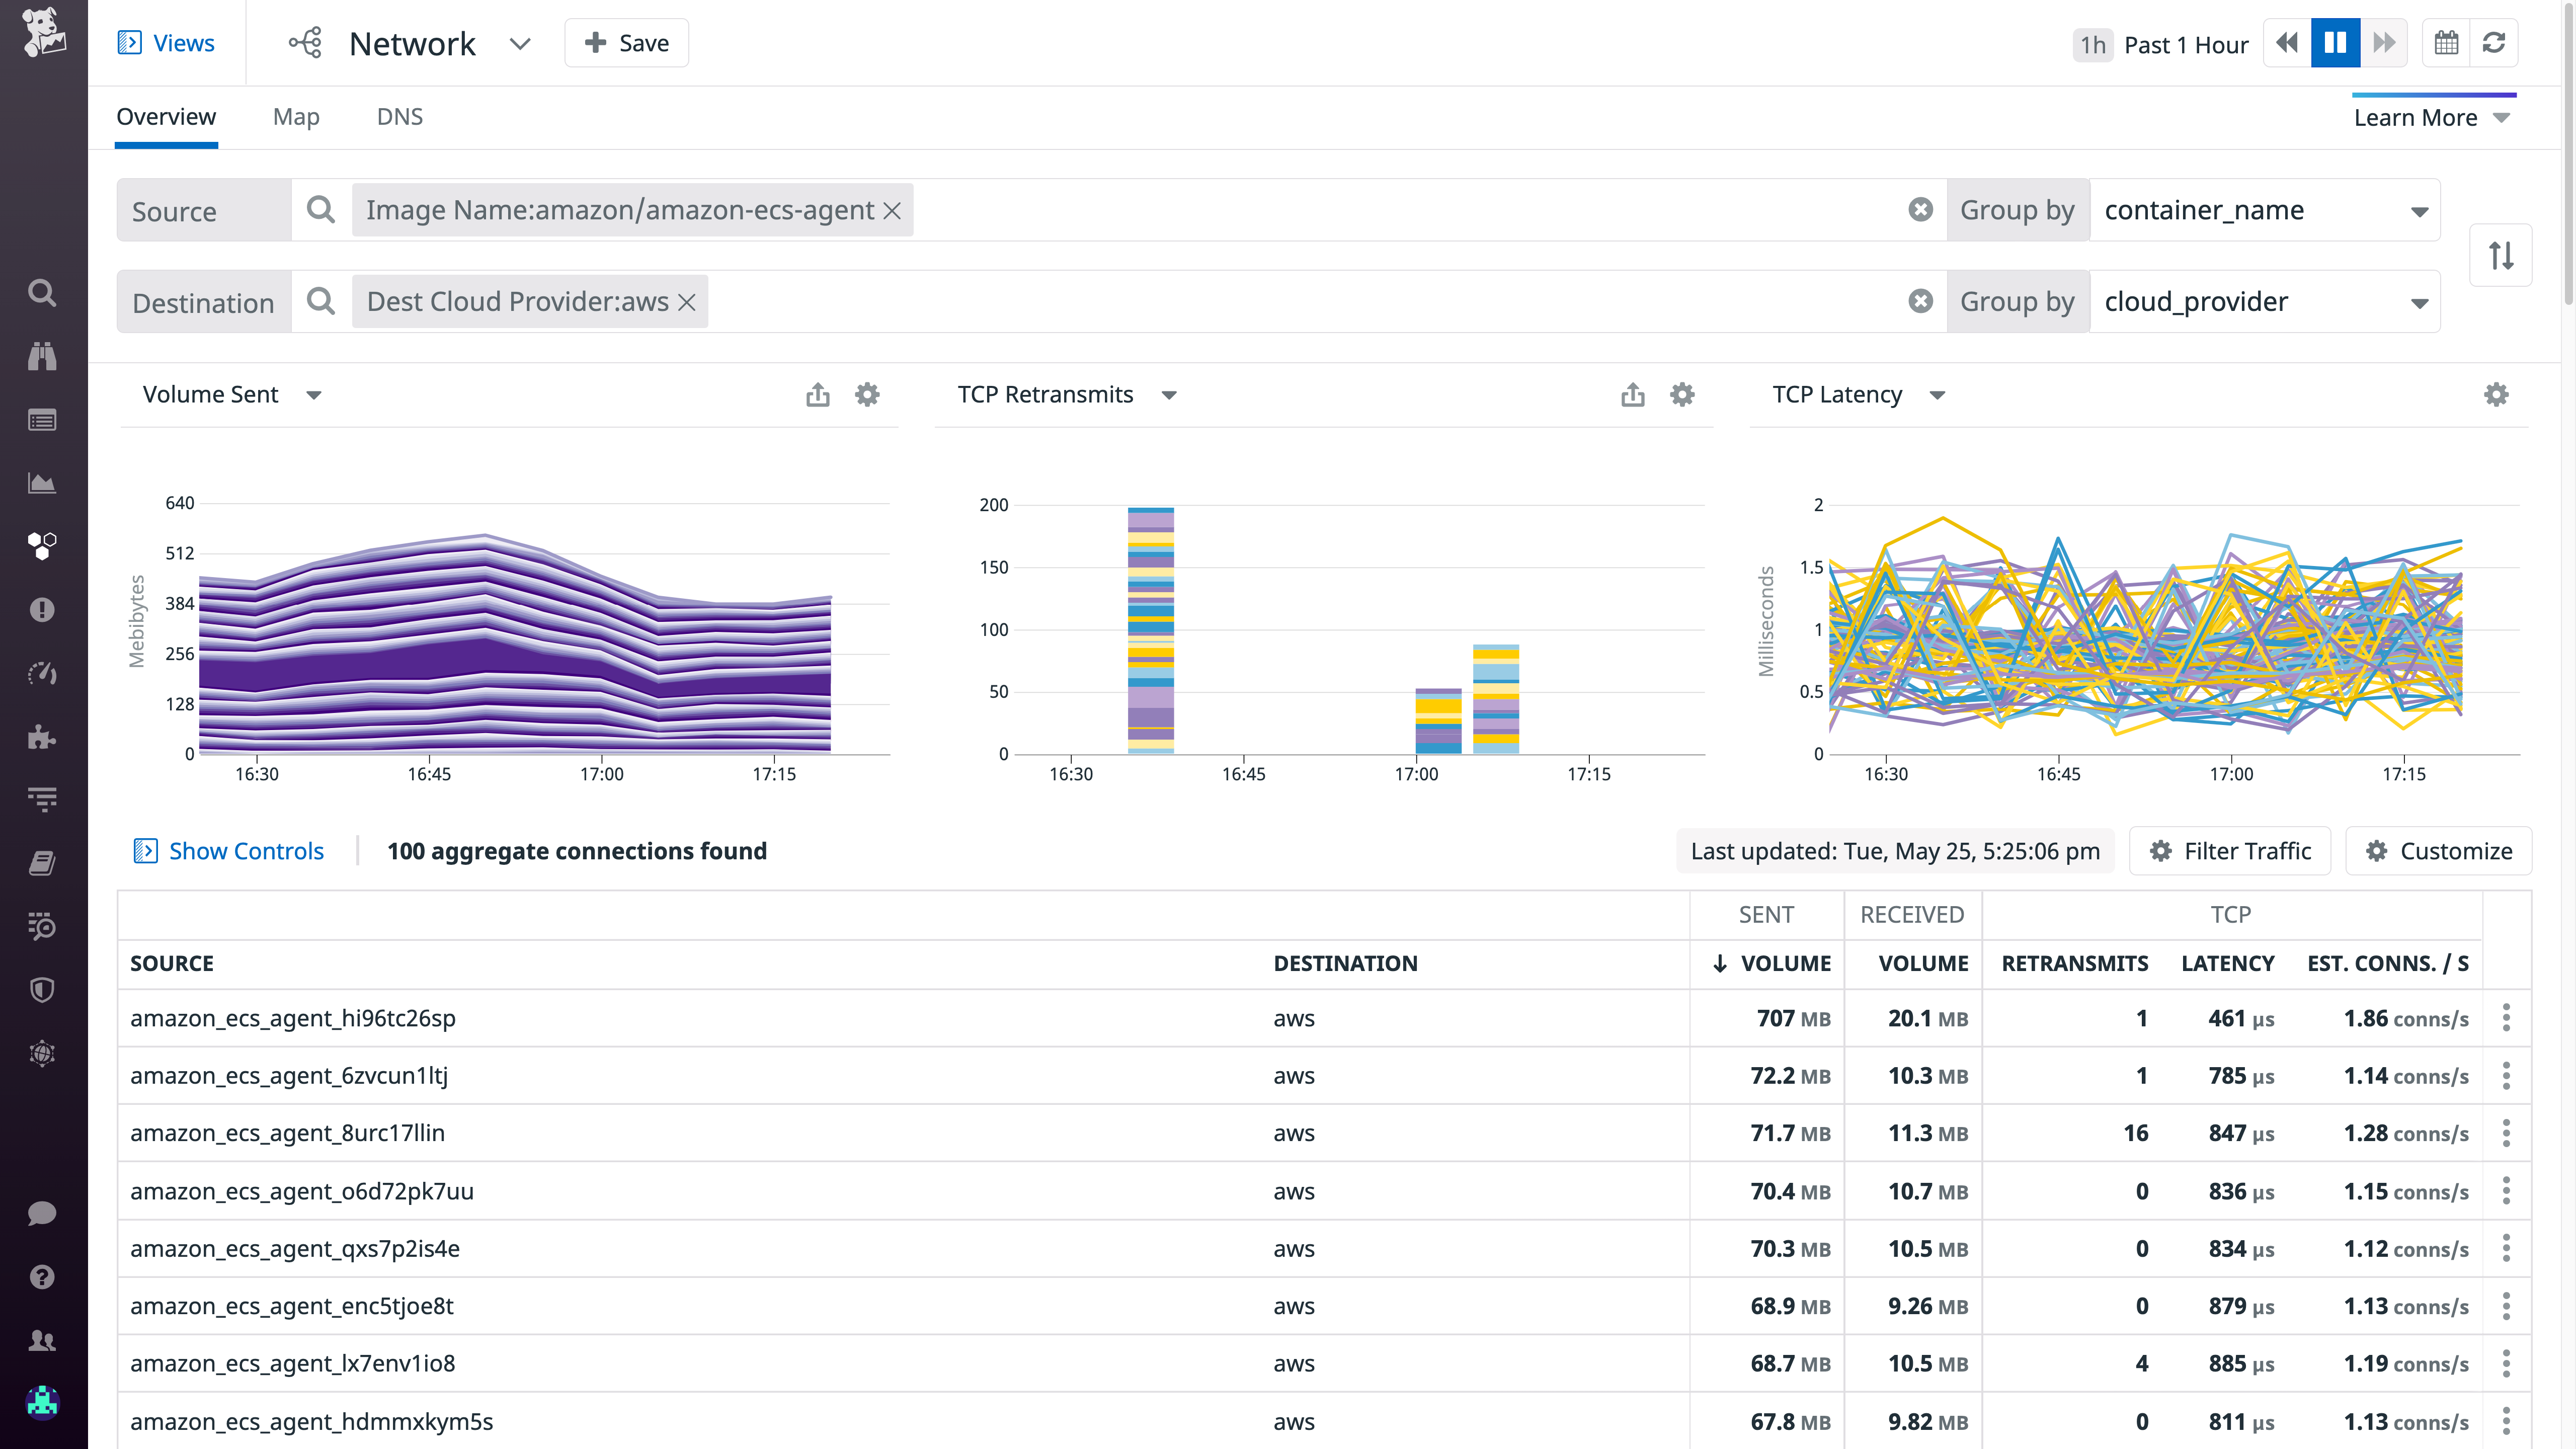Remove the Dest Cloud Provider:aws filter

686,301
